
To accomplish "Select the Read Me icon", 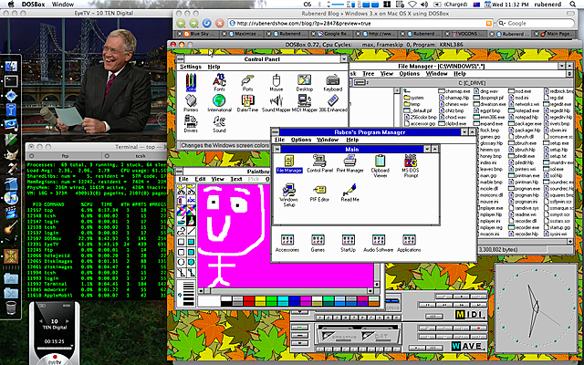I will coord(349,193).
